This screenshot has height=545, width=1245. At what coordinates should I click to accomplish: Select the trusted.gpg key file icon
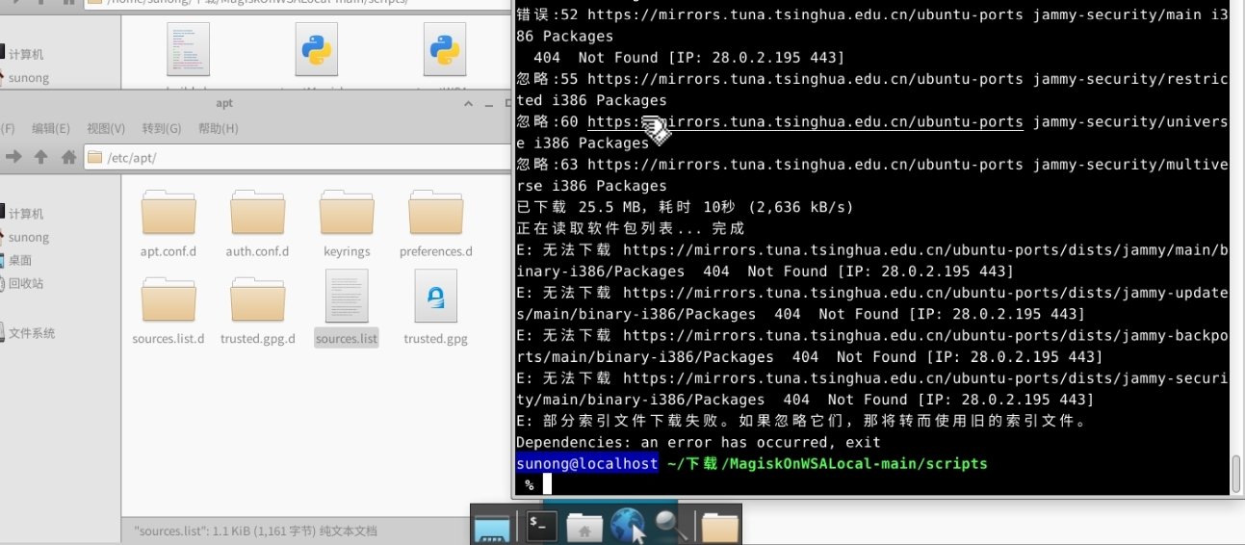(x=435, y=297)
